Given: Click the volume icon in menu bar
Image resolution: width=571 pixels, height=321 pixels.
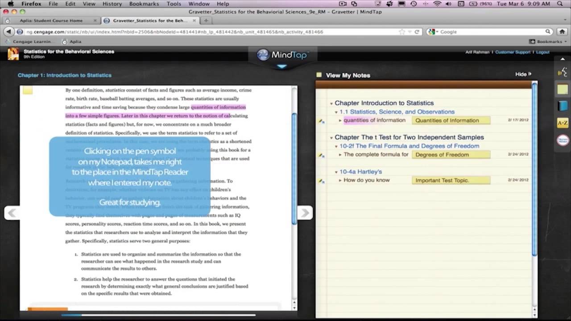Looking at the screenshot, I should pos(448,4).
